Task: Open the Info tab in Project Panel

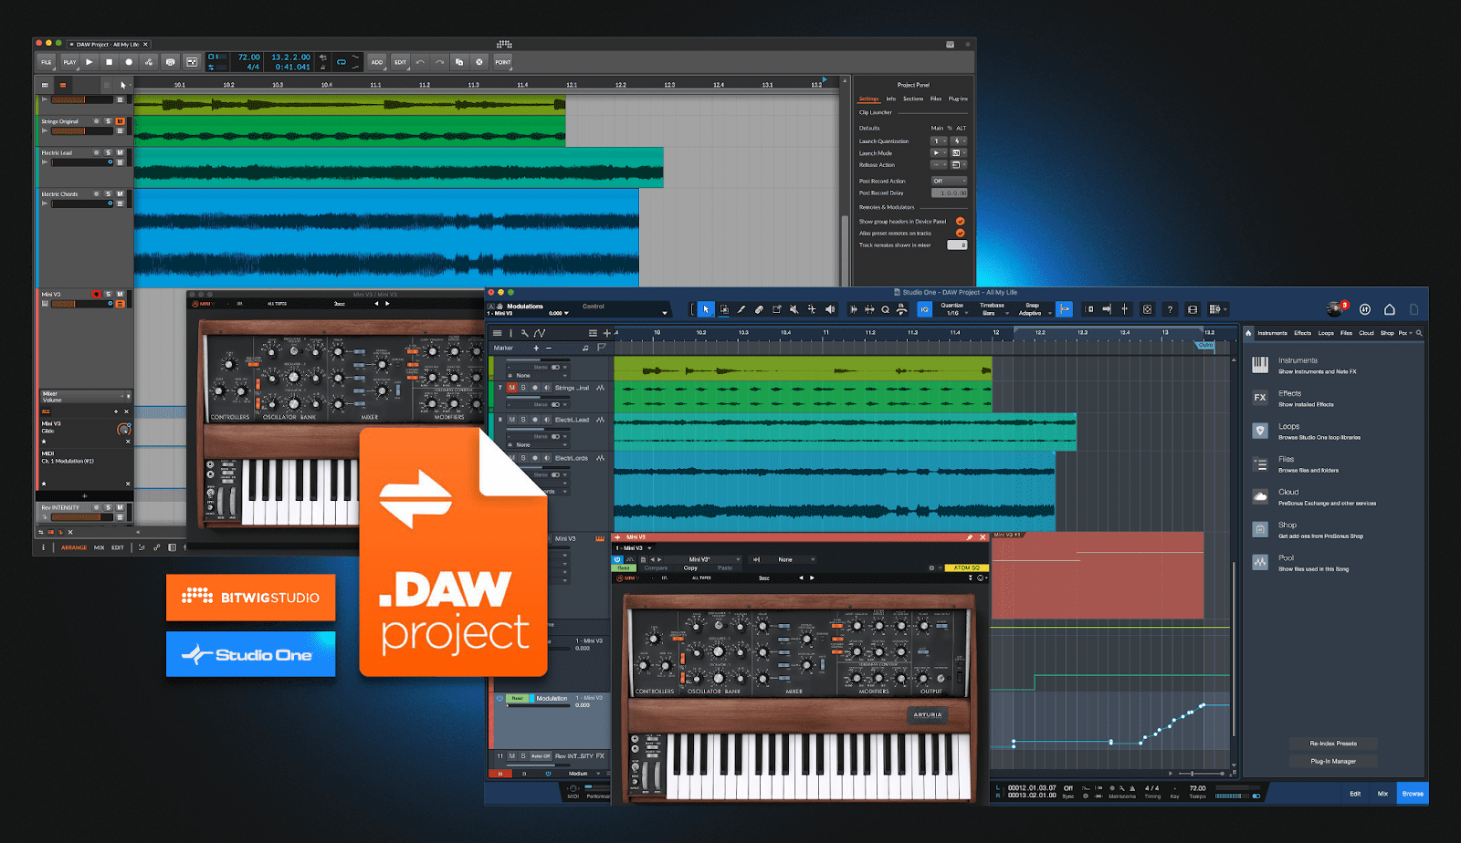Action: (x=890, y=99)
